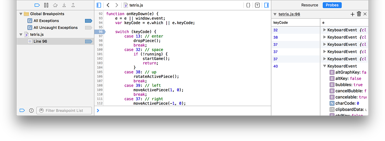Click the startGame() call in code

(156, 58)
